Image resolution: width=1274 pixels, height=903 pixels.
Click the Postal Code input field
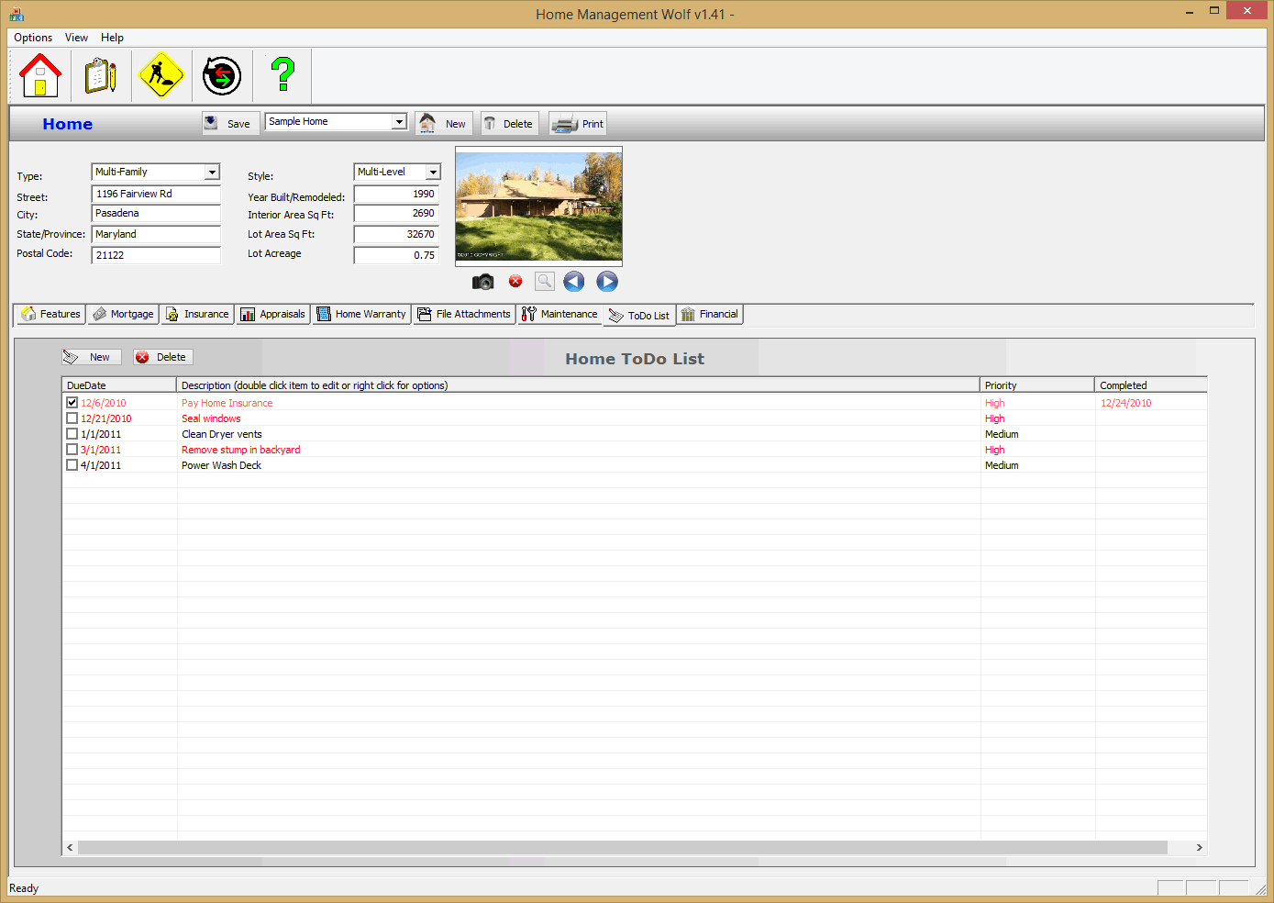pyautogui.click(x=155, y=254)
